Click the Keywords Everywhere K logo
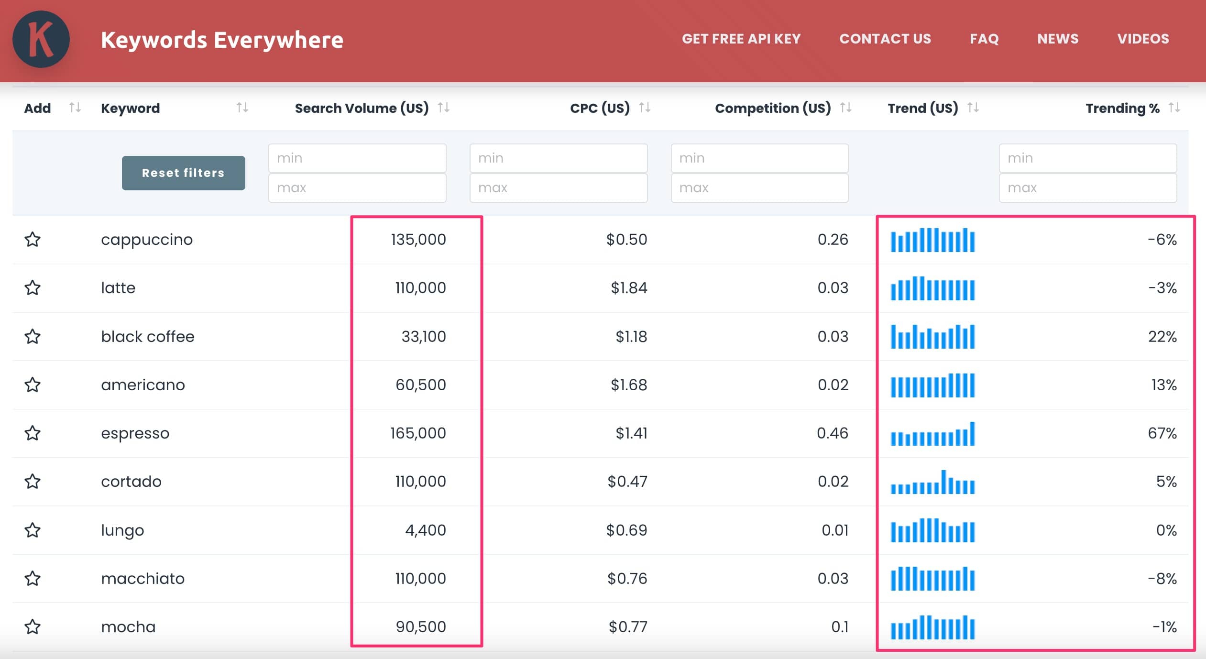 click(x=41, y=39)
